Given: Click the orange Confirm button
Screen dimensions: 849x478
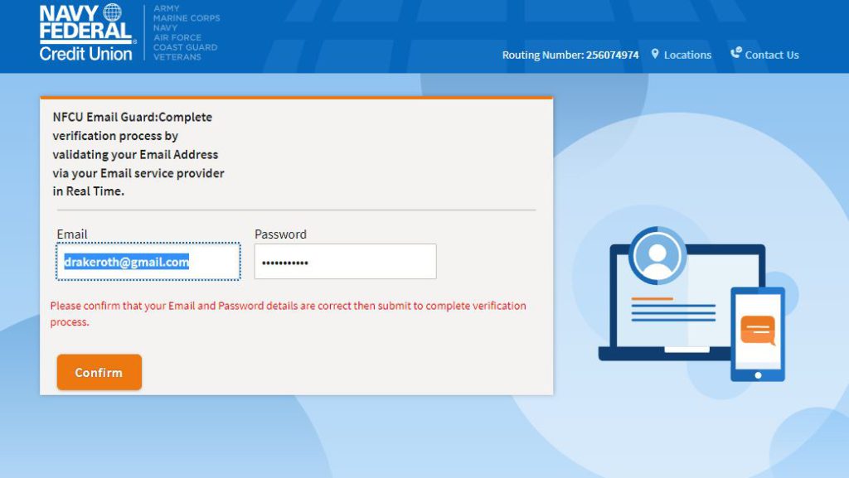Looking at the screenshot, I should tap(99, 372).
